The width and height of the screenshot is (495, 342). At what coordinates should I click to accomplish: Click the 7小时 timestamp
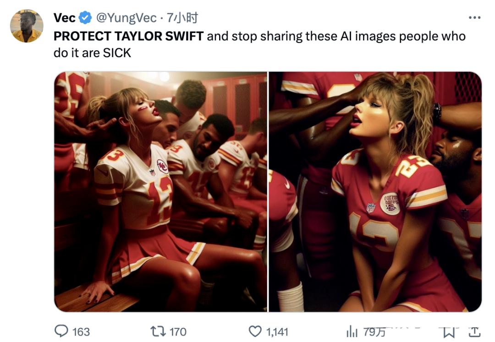[x=182, y=18]
